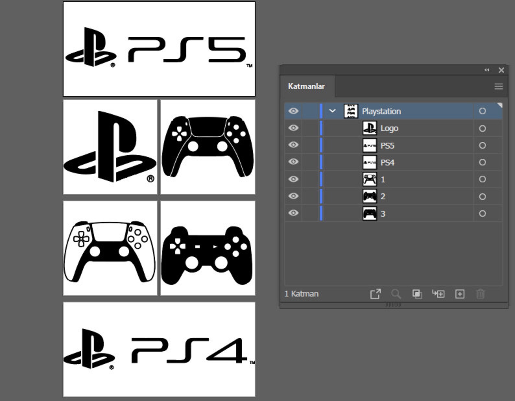515x401 pixels.
Task: Click target circle for sublayer 1
Action: [482, 179]
